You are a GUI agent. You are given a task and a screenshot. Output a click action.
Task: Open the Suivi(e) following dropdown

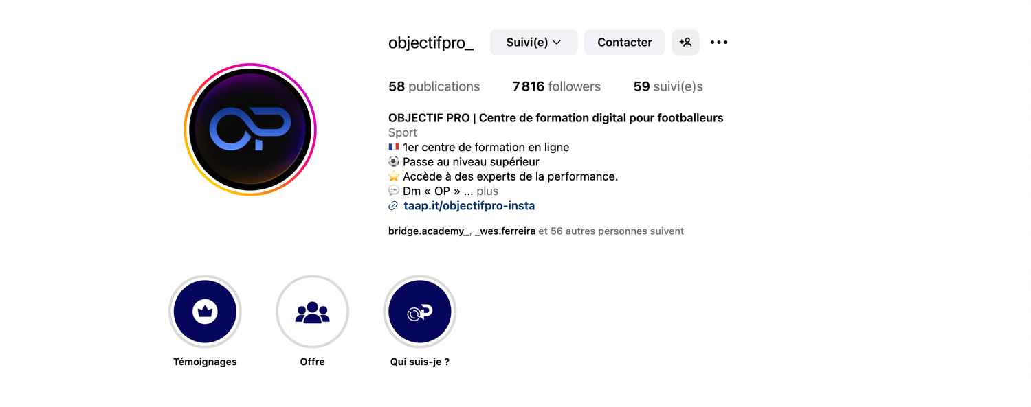coord(533,43)
